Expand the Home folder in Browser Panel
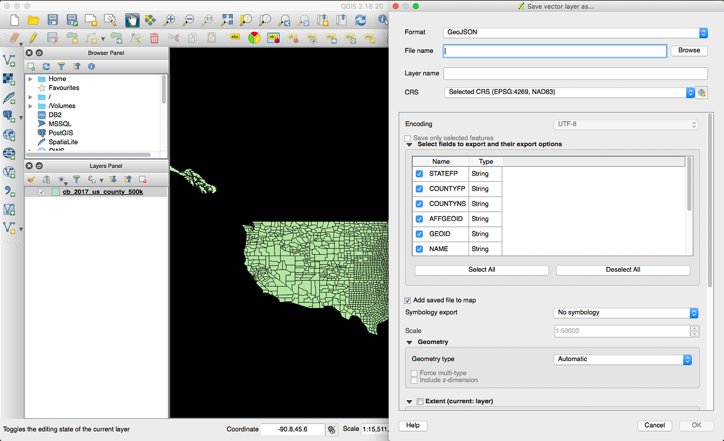 coord(29,78)
